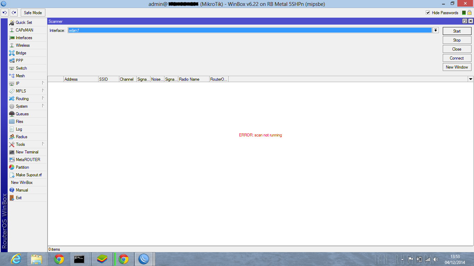Open the Queues section
Screen dimensions: 474x266
(27, 114)
